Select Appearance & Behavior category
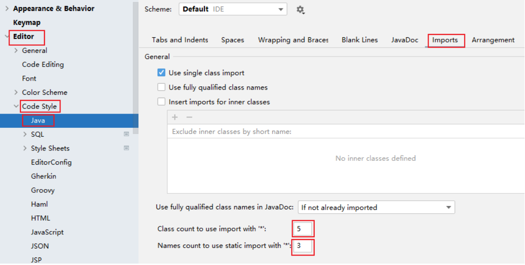Screen dimensions: 525x265 pos(53,8)
